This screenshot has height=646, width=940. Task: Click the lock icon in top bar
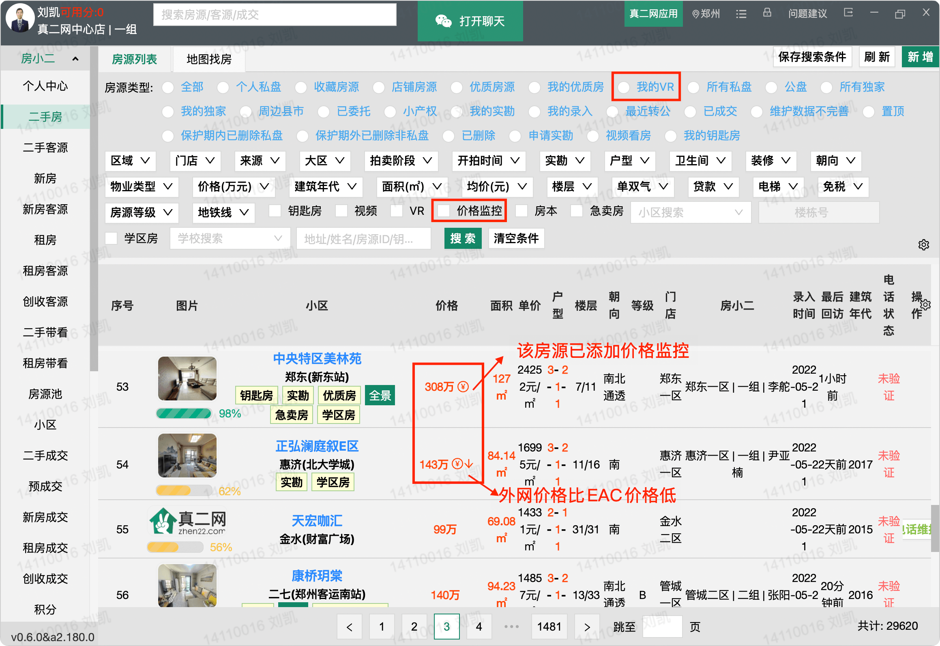[x=767, y=13]
